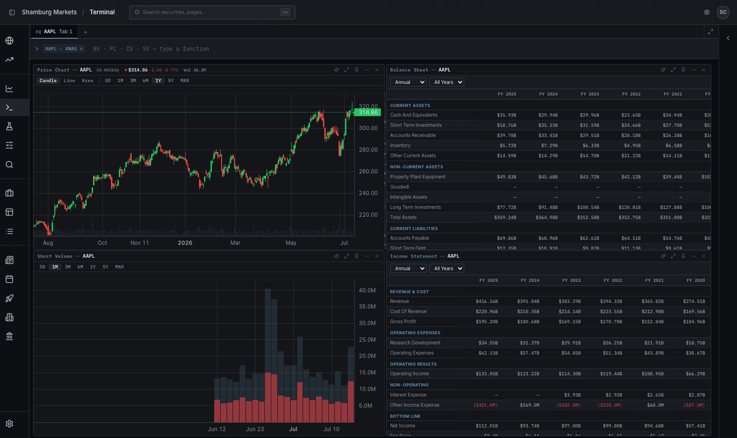Open the newspaper icon in sidebar
Viewport: 737px width, 438px height.
point(9,260)
